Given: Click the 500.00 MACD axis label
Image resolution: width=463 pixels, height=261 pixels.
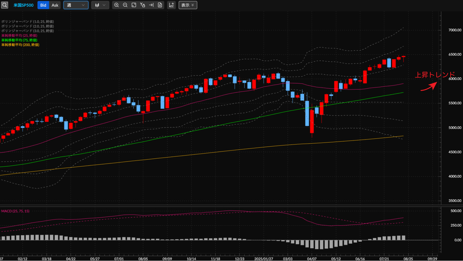Looking at the screenshot, I should 456,211.
